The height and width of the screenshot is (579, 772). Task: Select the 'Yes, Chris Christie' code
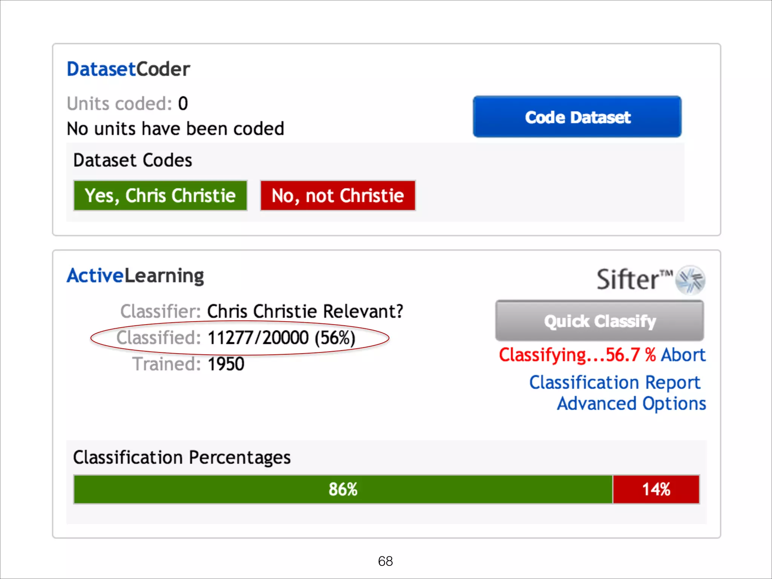point(160,196)
